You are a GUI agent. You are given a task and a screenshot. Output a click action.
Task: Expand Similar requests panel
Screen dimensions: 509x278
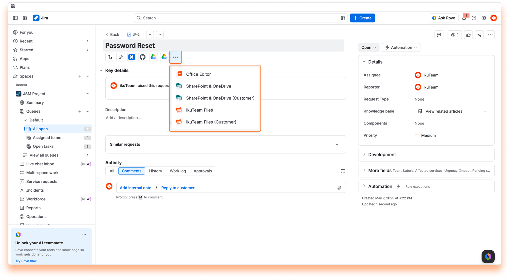[337, 144]
